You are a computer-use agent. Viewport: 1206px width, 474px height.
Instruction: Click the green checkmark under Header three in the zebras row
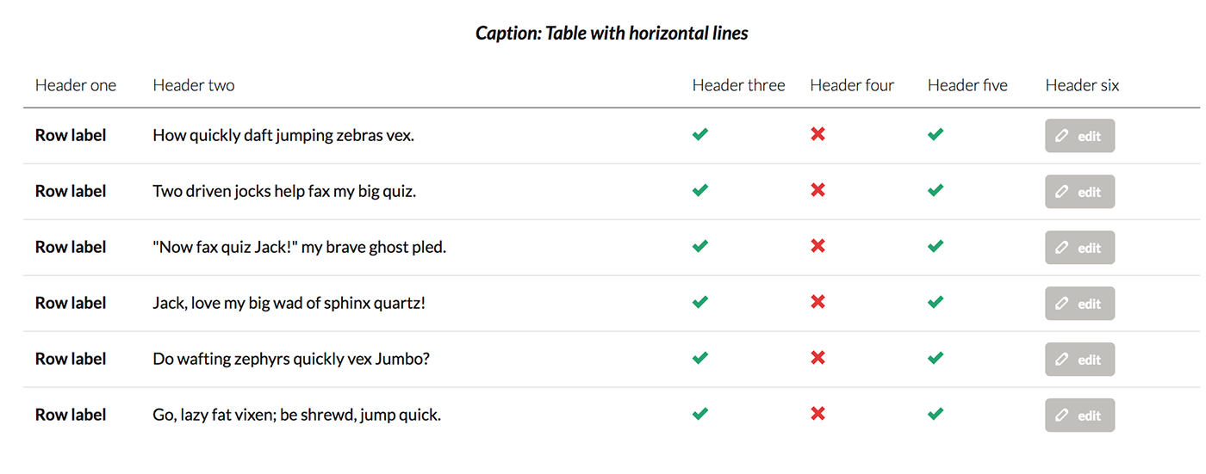[x=700, y=134]
